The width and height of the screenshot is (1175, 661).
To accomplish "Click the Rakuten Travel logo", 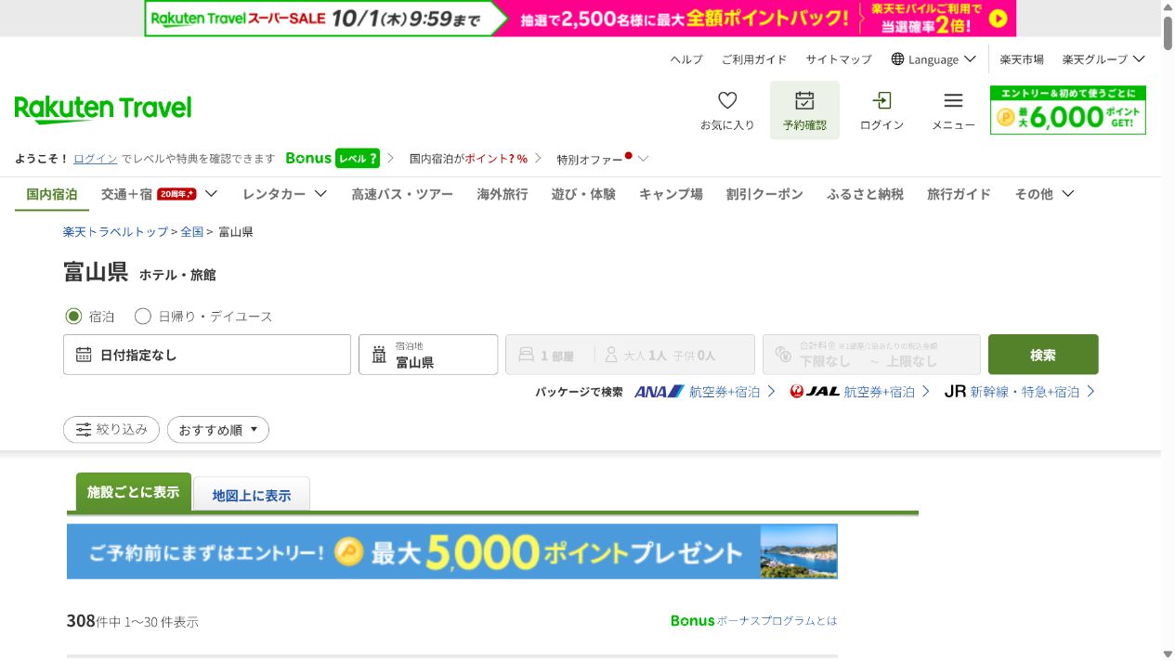I will 103,110.
